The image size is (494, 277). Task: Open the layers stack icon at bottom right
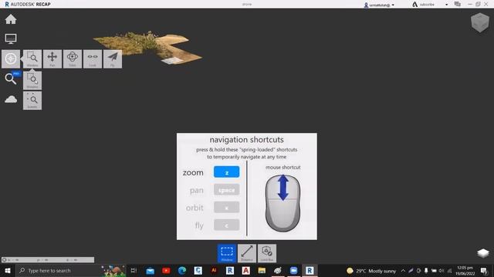482,253
